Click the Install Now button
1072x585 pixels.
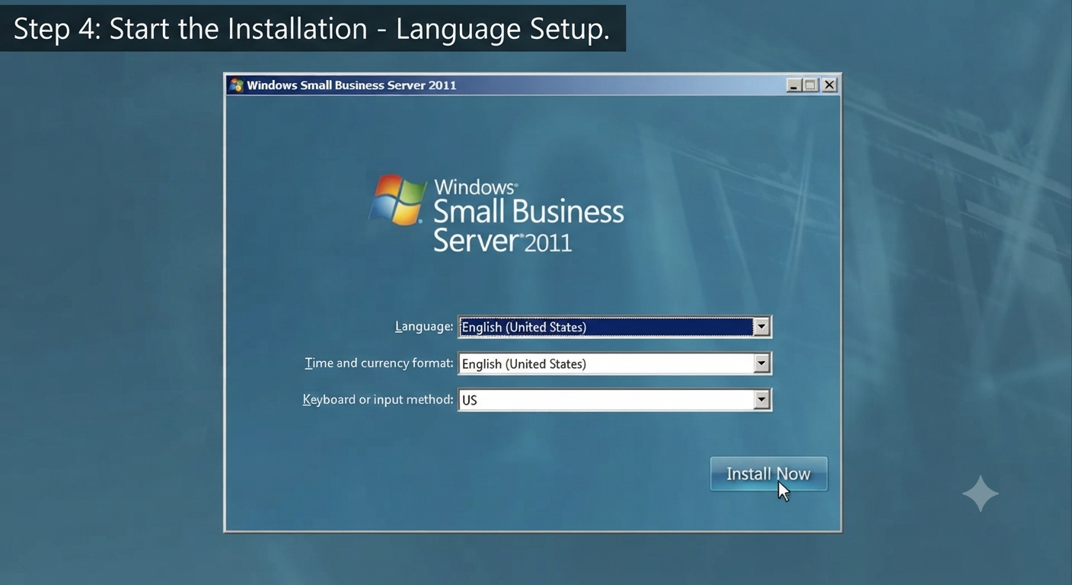(768, 474)
